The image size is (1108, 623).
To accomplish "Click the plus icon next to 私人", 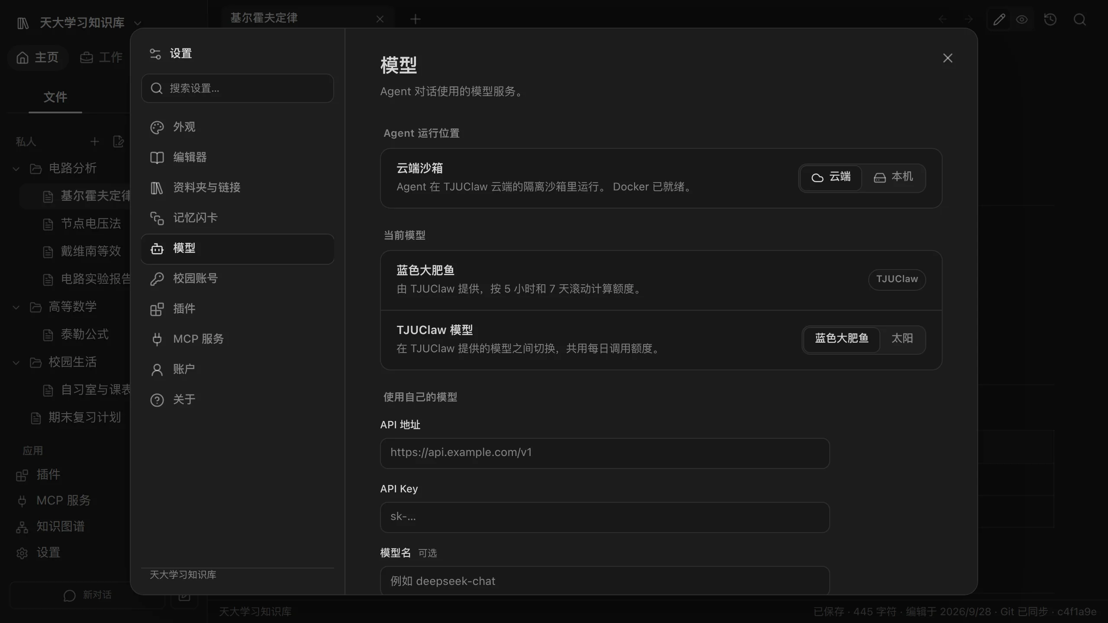I will coord(94,141).
